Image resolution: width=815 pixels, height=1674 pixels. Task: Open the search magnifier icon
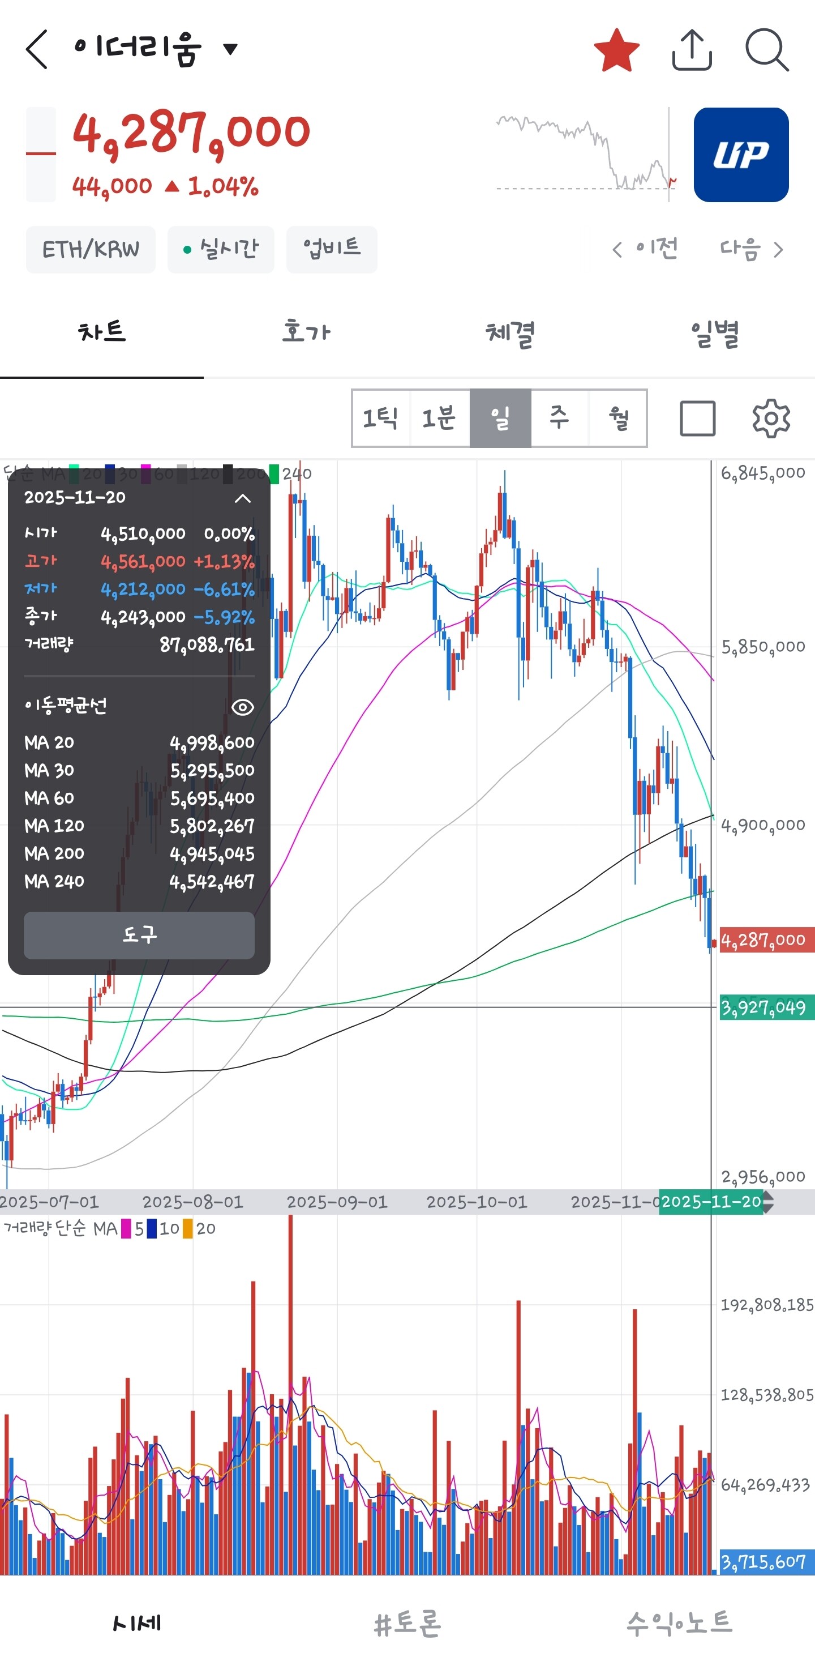767,49
